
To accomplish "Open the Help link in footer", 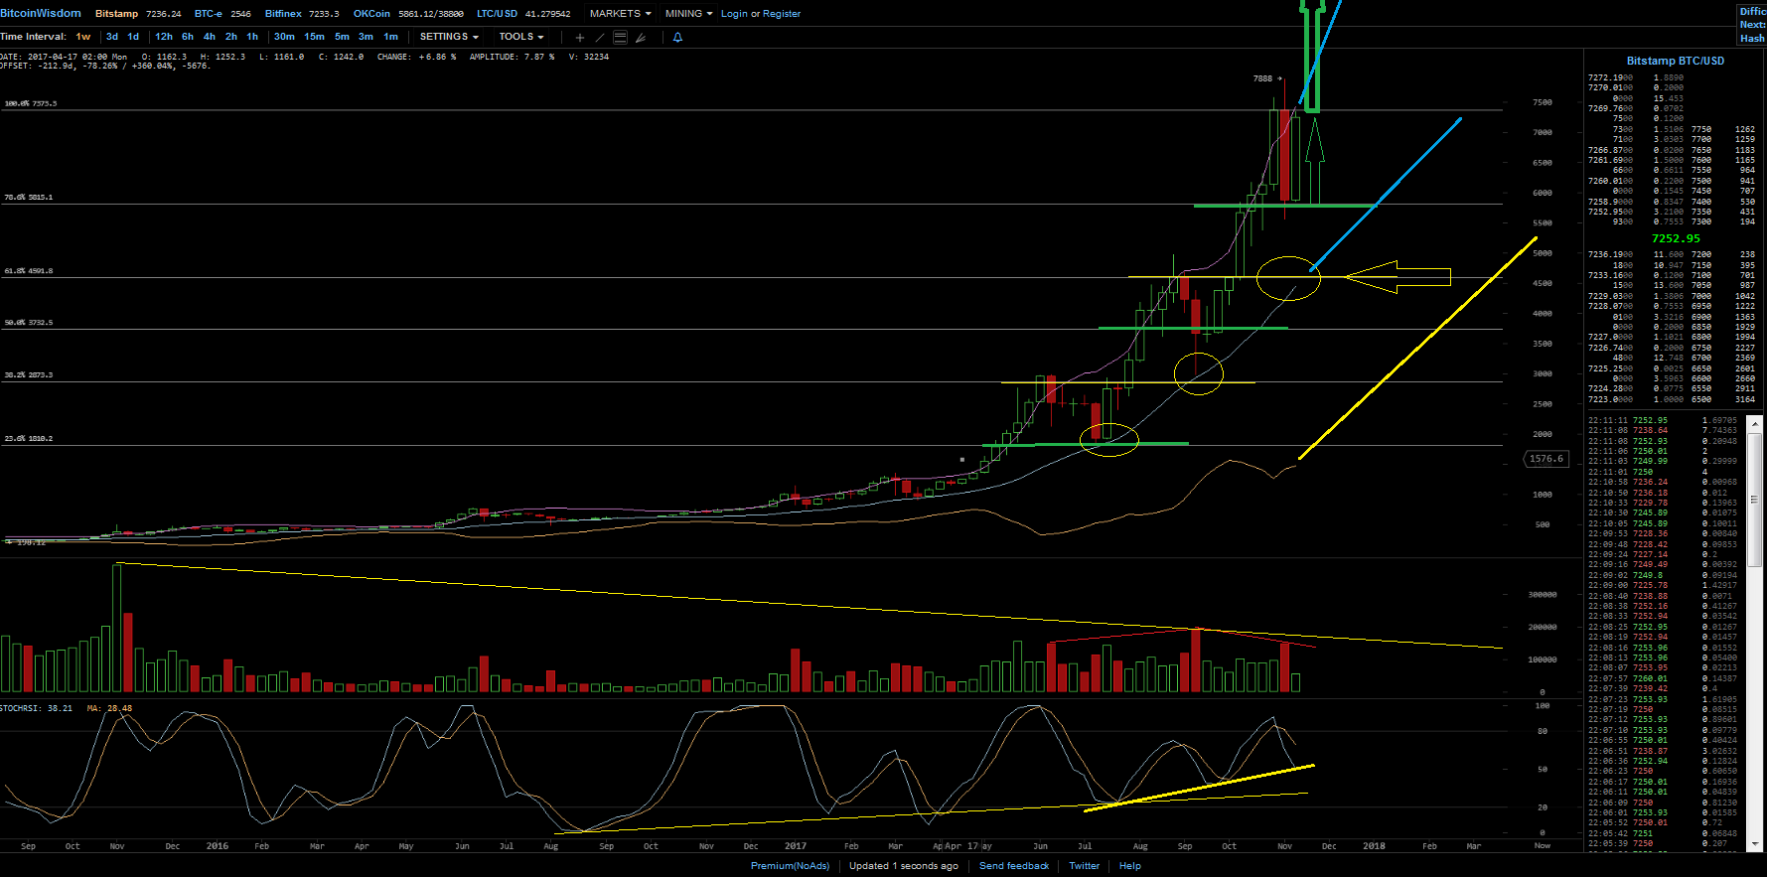I will (x=1130, y=866).
